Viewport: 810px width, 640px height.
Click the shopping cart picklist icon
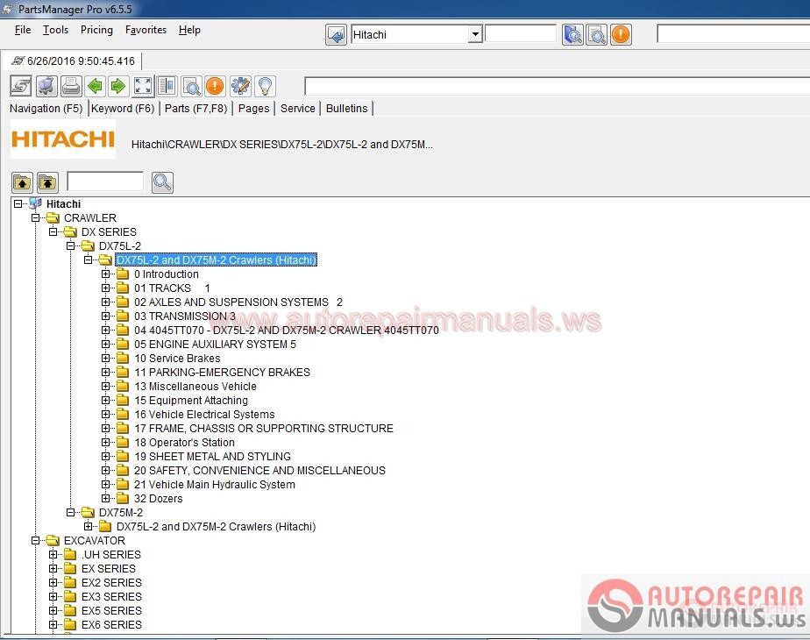(x=46, y=86)
